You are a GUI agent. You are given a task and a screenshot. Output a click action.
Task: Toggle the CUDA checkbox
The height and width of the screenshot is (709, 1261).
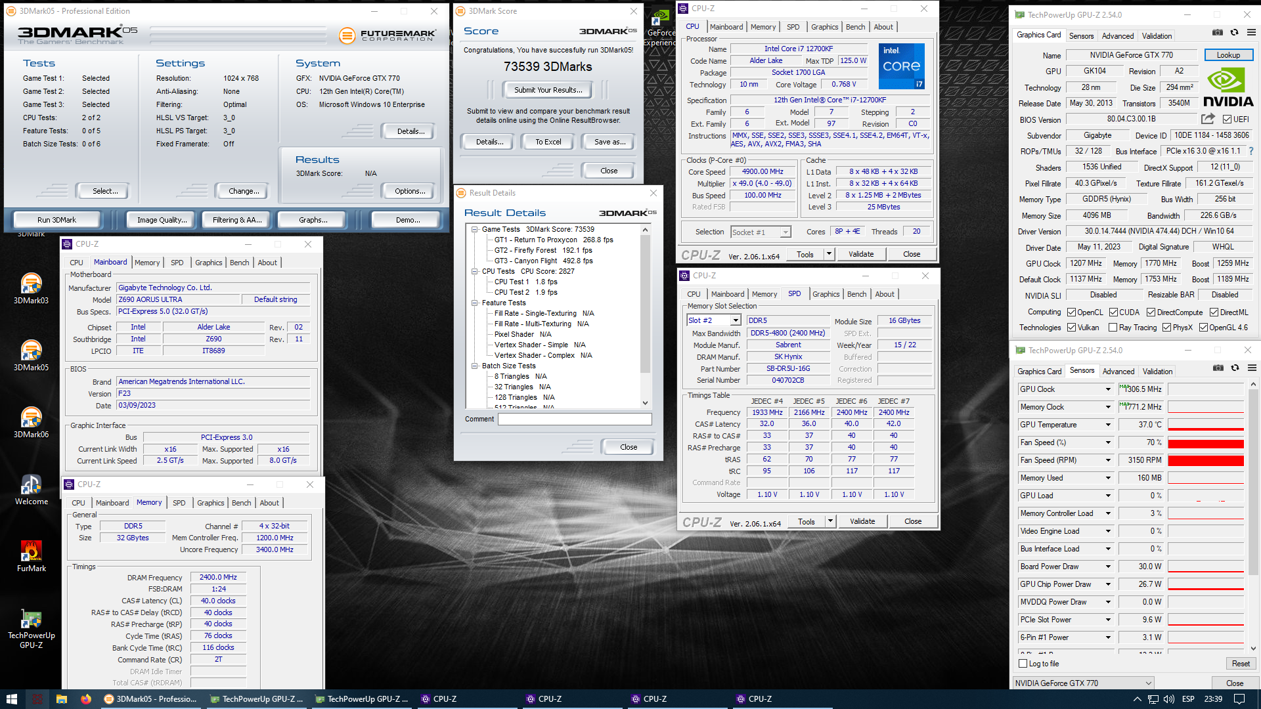[1113, 312]
